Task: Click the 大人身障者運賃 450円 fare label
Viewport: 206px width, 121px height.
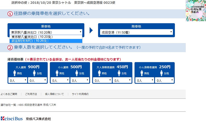Action: pos(112,67)
